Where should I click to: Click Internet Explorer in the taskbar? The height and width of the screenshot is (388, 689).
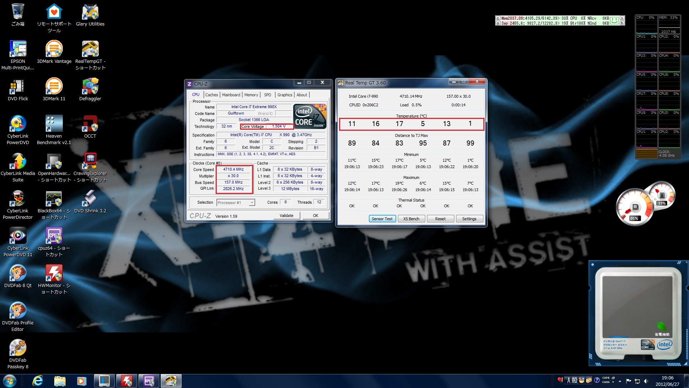point(38,381)
